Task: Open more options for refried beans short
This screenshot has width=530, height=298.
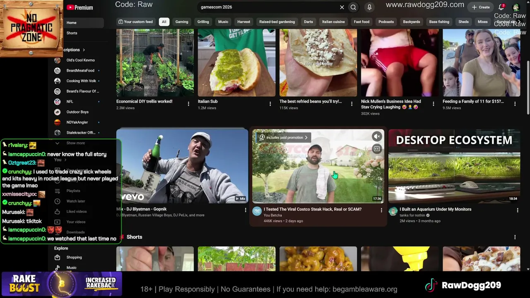Action: coord(352,104)
